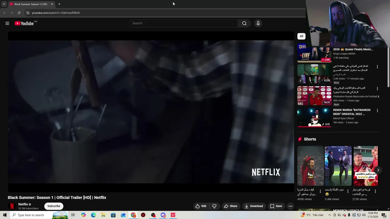
Task: Open a new browser tab
Action: point(59,4)
